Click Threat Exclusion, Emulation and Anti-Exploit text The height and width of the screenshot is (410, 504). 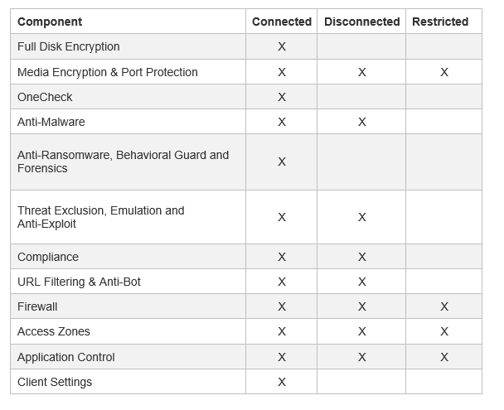click(x=100, y=217)
